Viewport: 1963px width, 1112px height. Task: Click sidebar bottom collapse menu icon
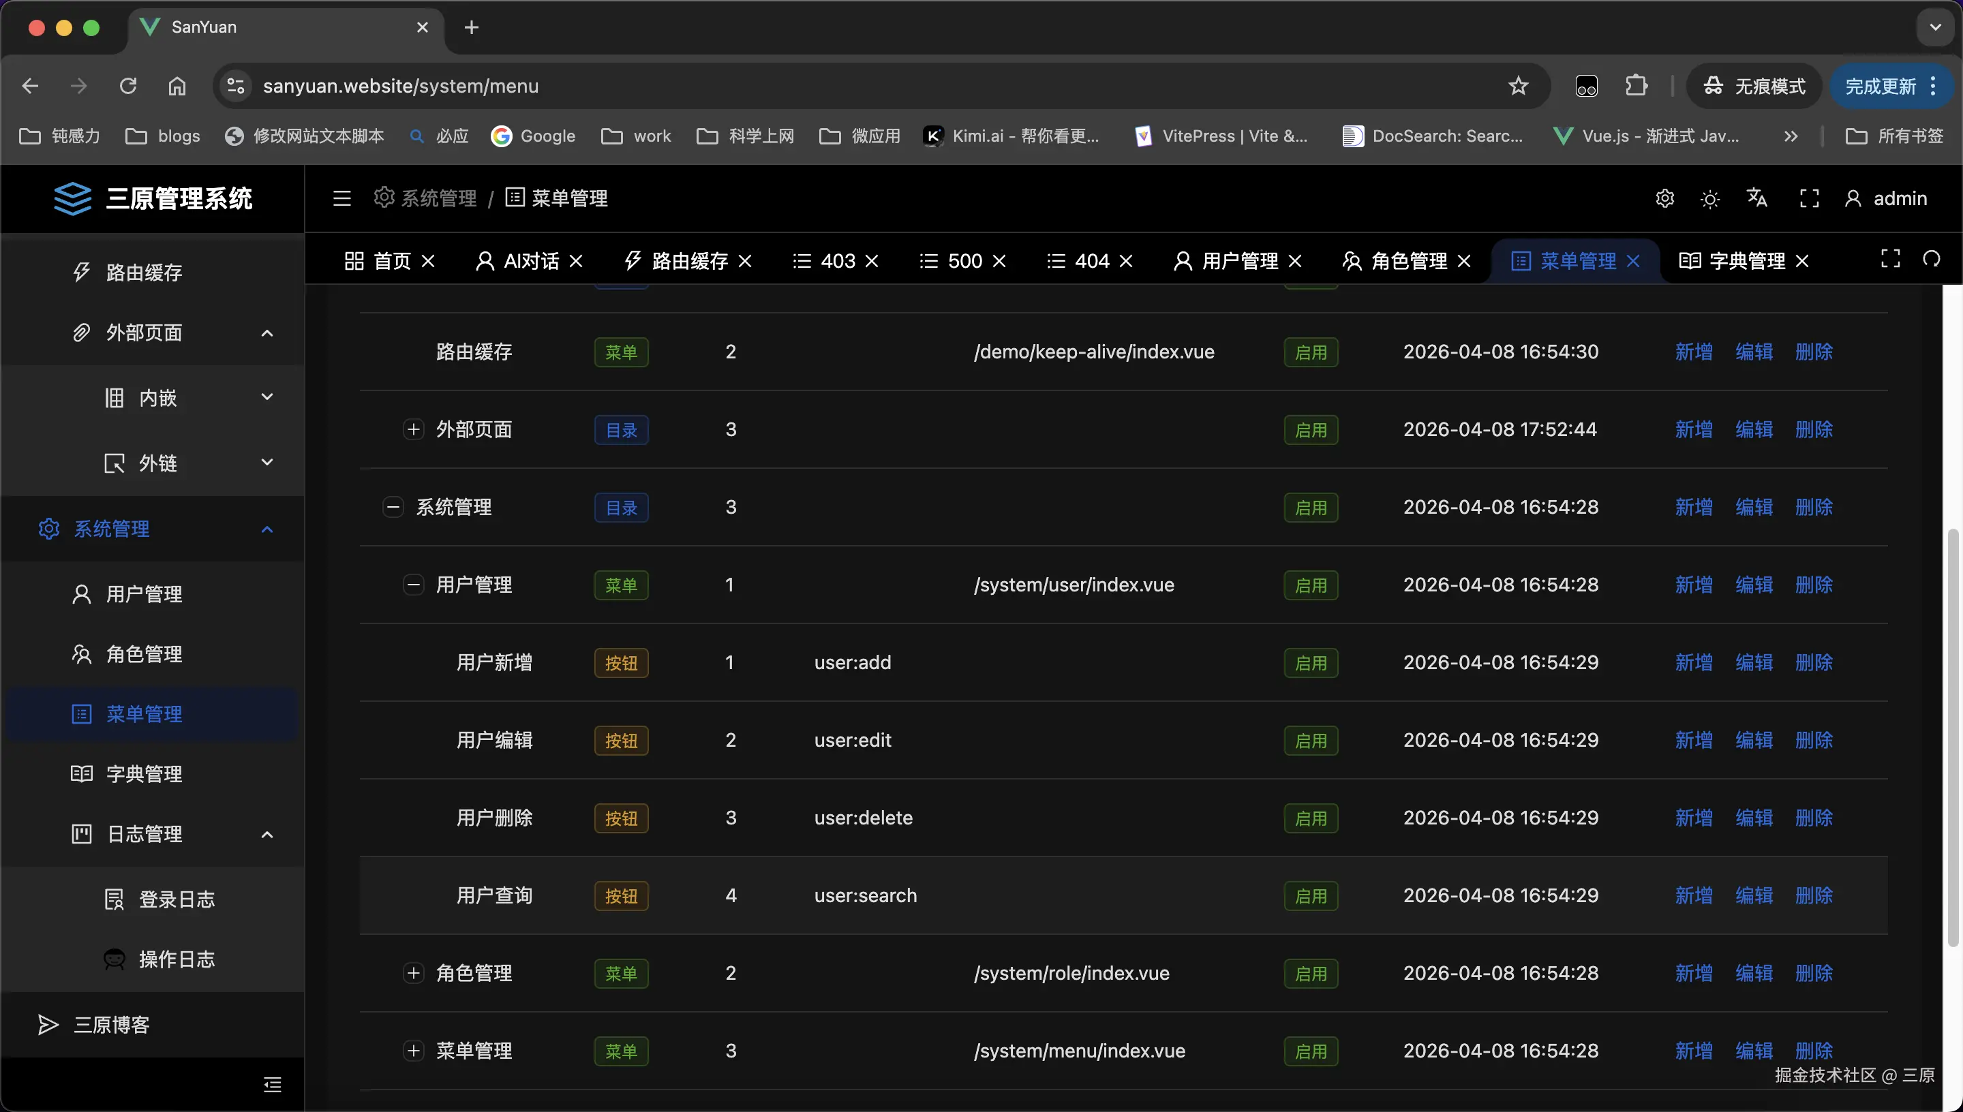click(x=273, y=1085)
